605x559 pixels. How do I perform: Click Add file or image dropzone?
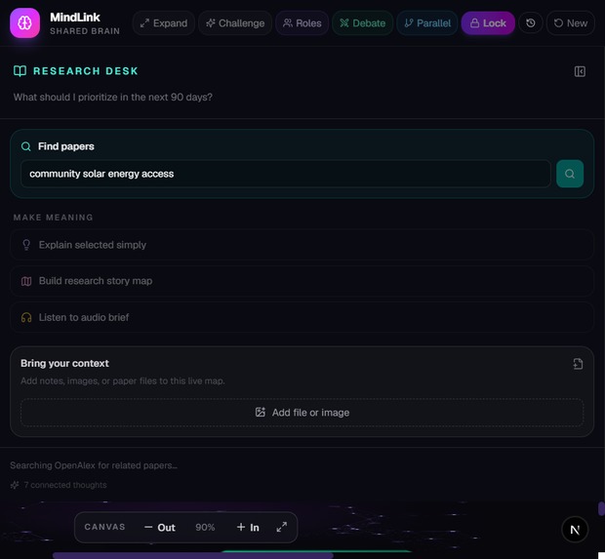[302, 413]
